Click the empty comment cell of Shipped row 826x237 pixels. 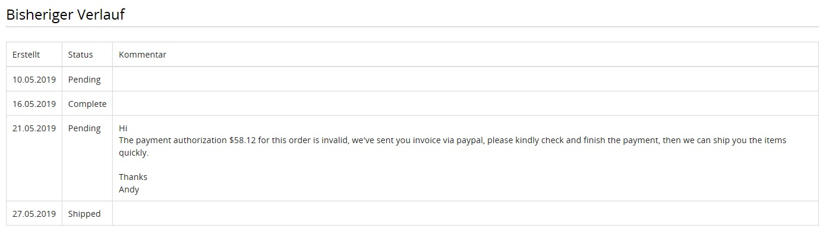tap(465, 213)
